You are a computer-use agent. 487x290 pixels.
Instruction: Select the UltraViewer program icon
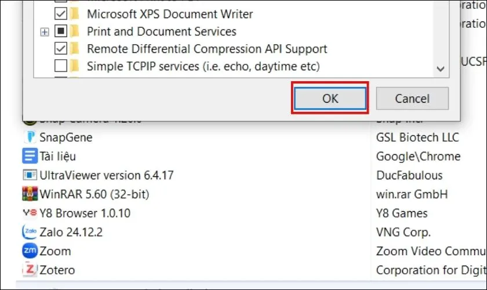[29, 175]
